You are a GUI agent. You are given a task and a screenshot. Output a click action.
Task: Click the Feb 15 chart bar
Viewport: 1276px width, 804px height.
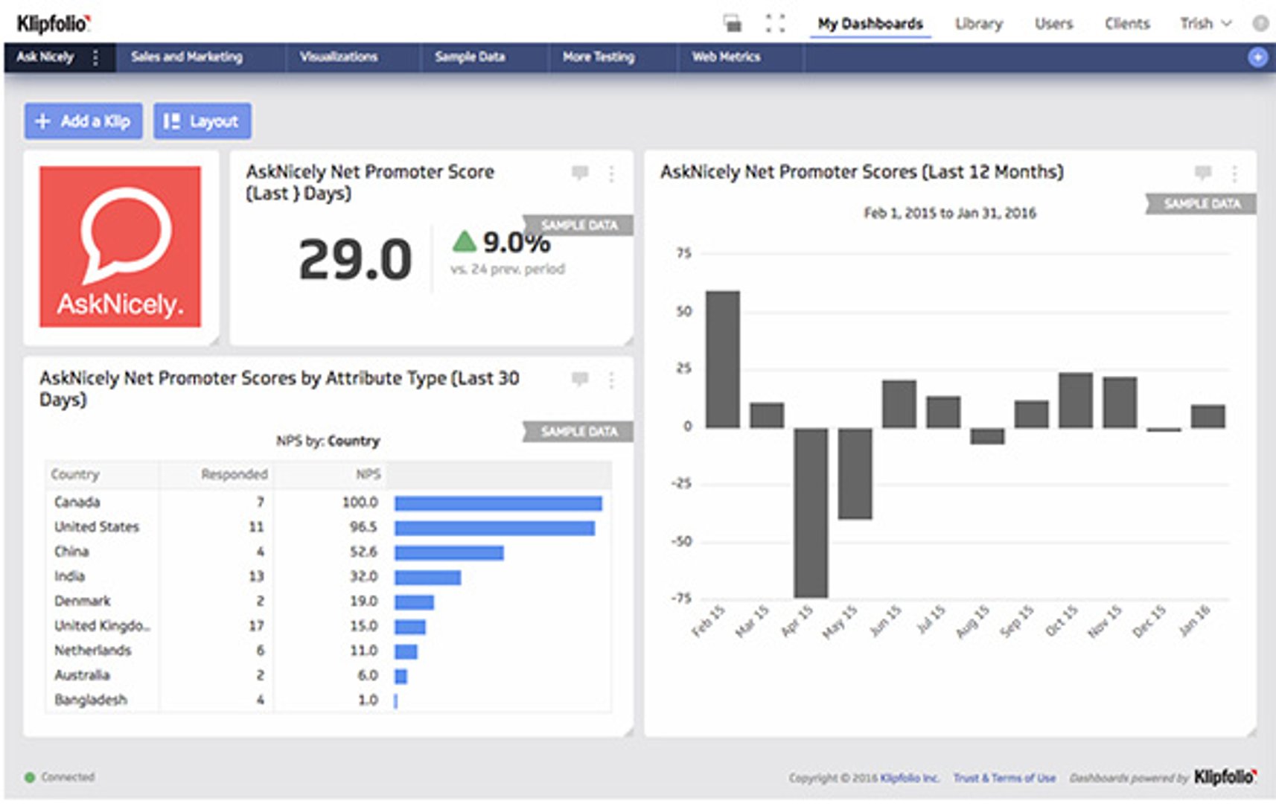pos(723,359)
